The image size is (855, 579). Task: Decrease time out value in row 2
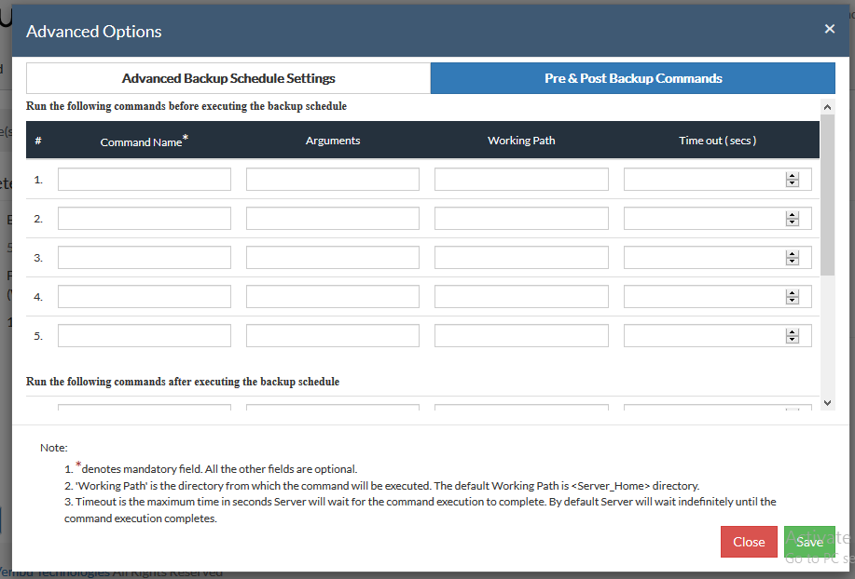pyautogui.click(x=793, y=222)
